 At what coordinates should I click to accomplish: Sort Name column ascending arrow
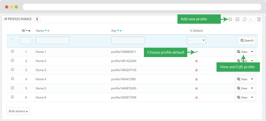click(48, 31)
